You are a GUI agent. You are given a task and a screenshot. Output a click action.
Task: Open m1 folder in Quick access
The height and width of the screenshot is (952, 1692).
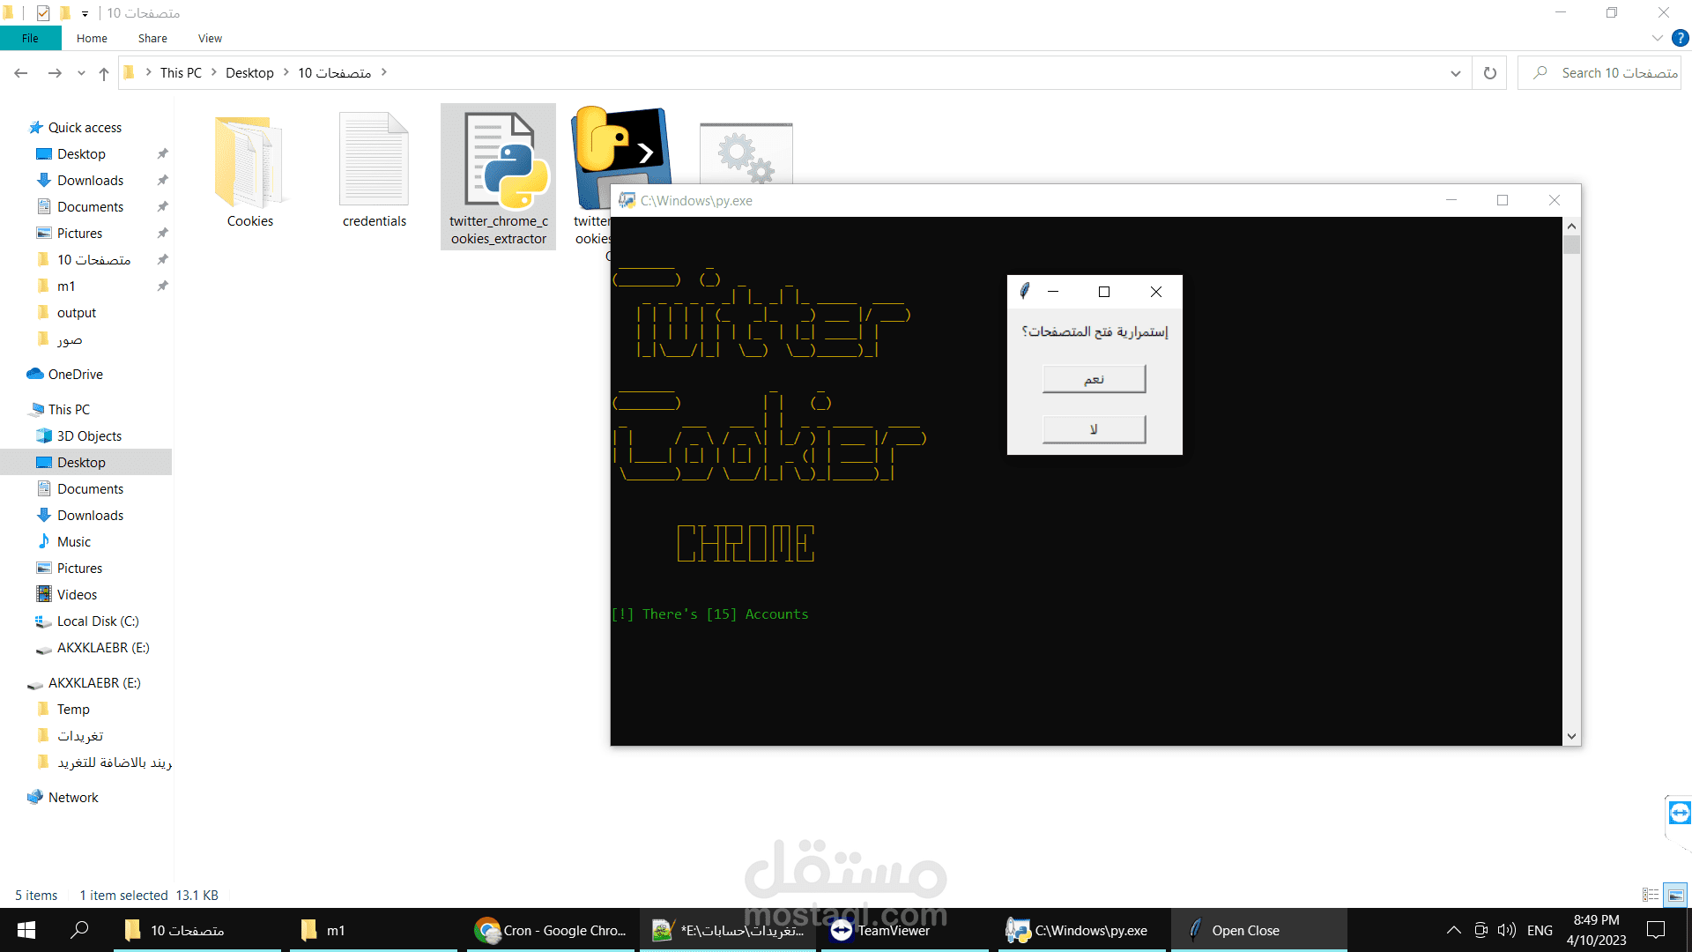pos(66,286)
